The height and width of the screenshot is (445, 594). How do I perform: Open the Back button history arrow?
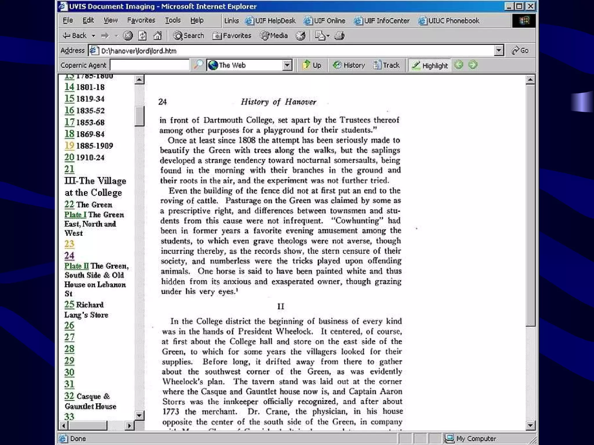(93, 36)
